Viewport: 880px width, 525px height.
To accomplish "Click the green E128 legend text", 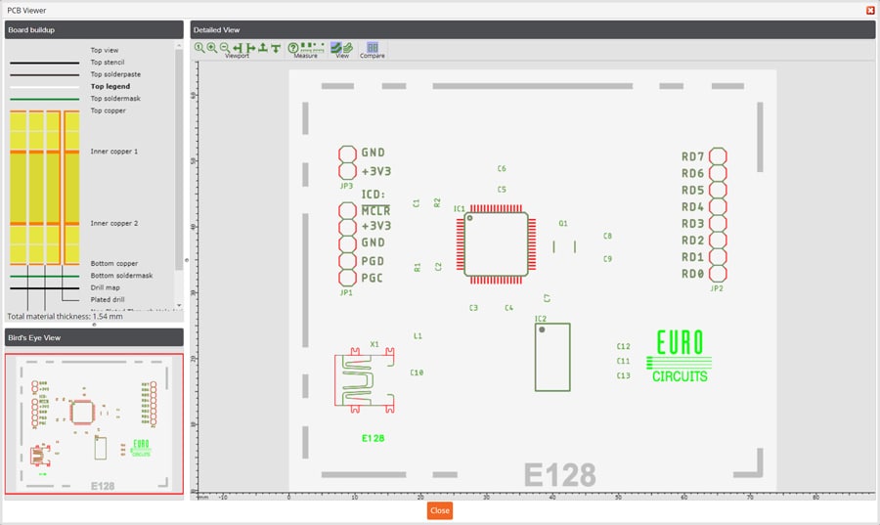I will coord(373,438).
